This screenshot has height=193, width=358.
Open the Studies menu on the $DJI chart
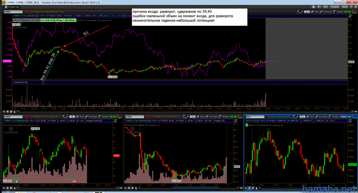click(x=334, y=117)
